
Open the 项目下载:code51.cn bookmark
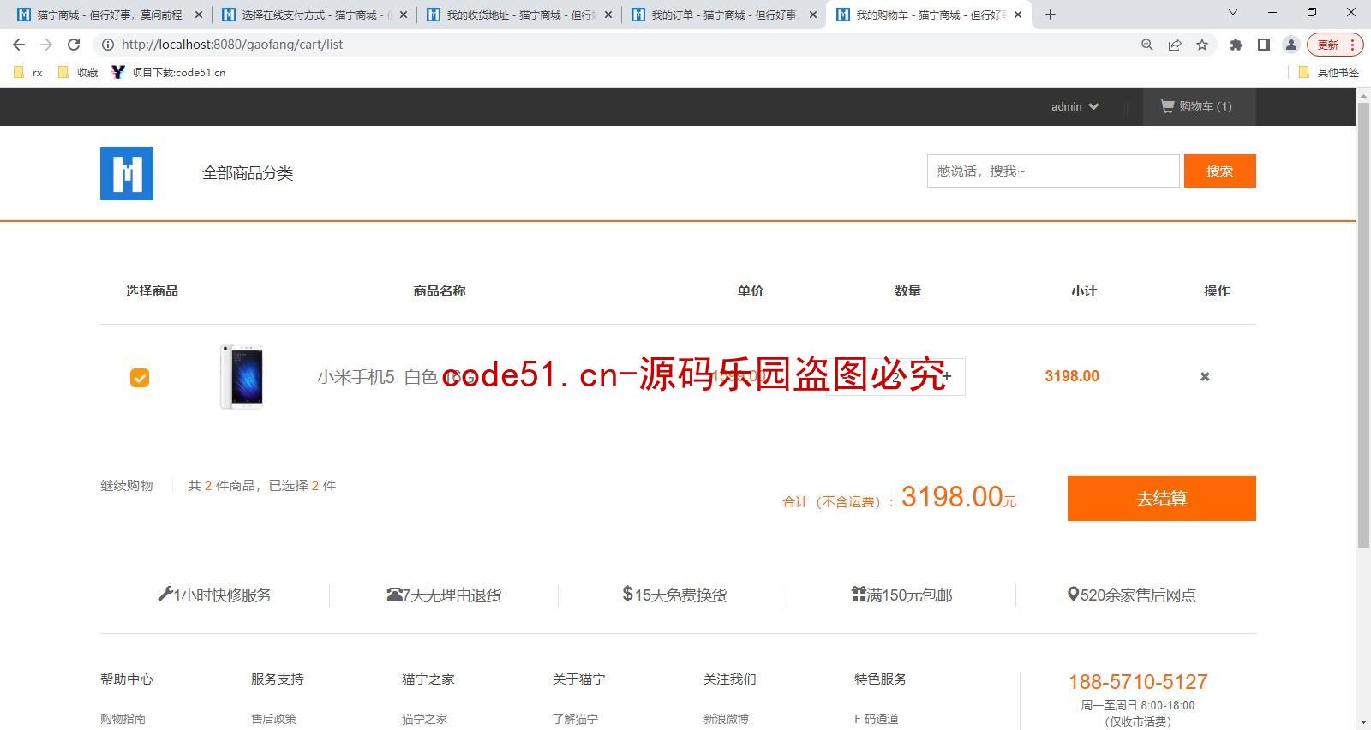click(169, 73)
